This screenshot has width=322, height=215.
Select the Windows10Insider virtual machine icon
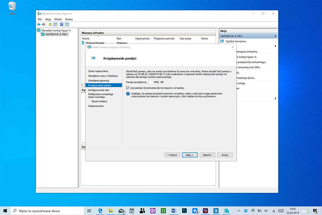(x=83, y=43)
